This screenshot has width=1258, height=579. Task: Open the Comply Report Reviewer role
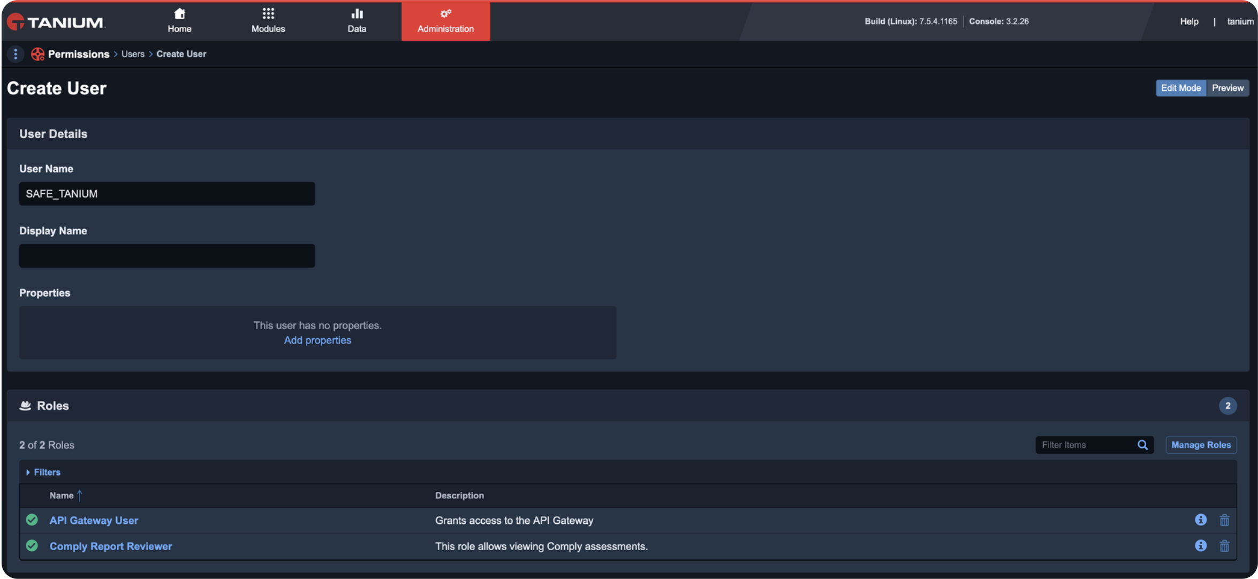tap(111, 546)
